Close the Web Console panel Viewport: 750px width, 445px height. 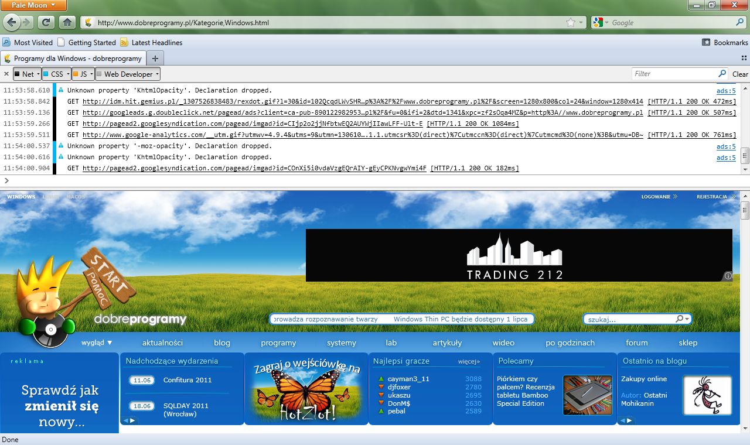pos(6,74)
